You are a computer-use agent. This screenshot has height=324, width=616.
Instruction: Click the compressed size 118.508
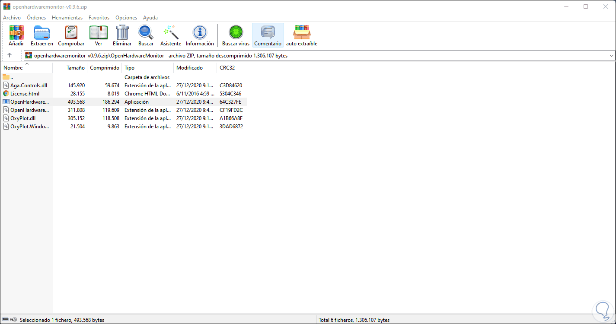[x=111, y=118]
